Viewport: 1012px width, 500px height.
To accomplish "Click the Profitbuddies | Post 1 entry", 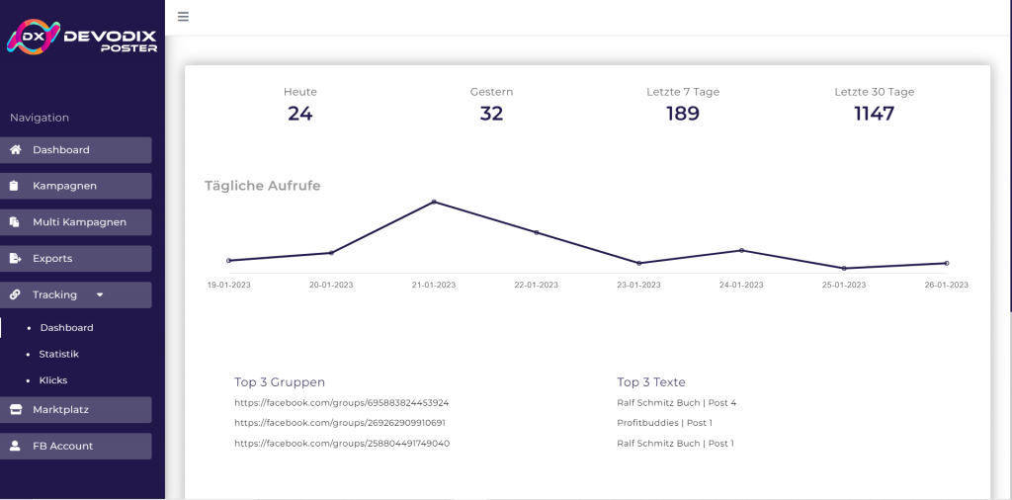I will click(664, 423).
